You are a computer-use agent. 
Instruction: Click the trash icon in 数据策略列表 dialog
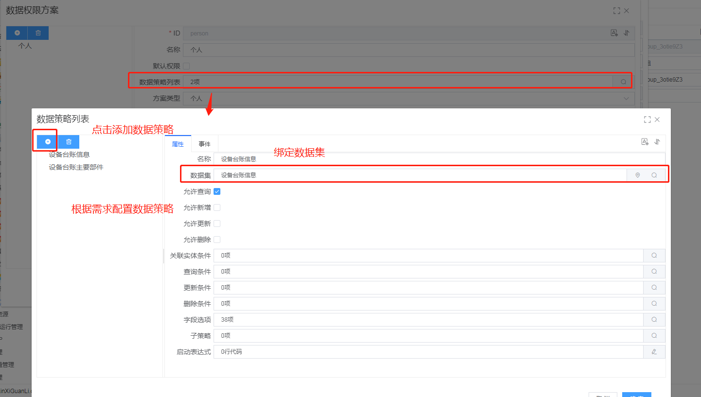[x=69, y=141]
